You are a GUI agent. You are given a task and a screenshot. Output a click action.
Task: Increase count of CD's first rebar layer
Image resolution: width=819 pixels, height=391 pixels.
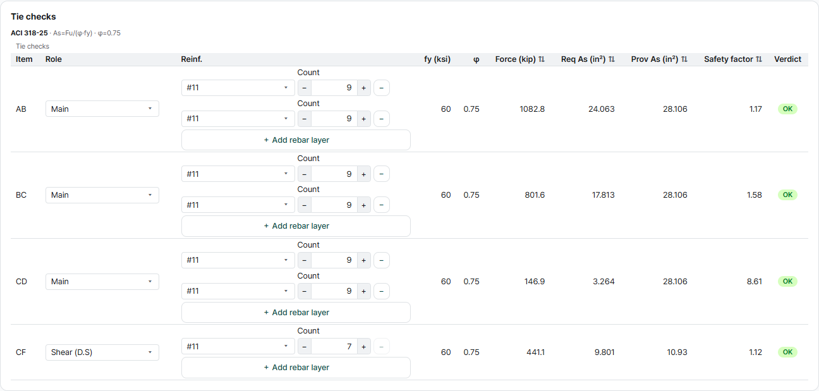point(364,260)
